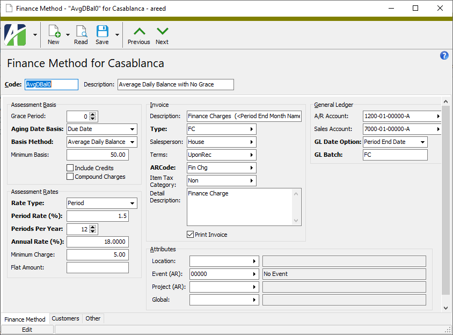Switch to the Customers tab
This screenshot has height=335, width=453.
[x=65, y=318]
